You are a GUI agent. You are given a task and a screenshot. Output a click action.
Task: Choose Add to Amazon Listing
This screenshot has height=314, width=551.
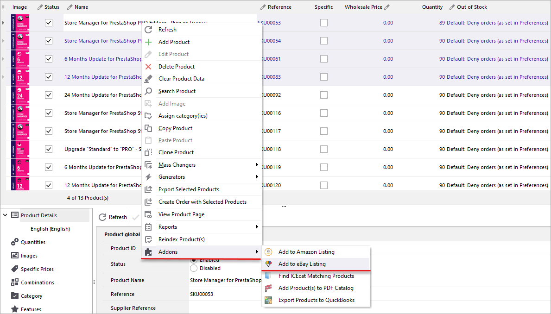click(x=306, y=252)
